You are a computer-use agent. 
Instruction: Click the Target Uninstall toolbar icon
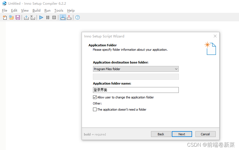[x=69, y=17]
